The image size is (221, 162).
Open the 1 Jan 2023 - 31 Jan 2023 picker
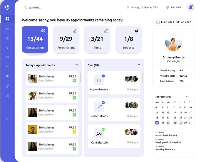click(x=174, y=22)
